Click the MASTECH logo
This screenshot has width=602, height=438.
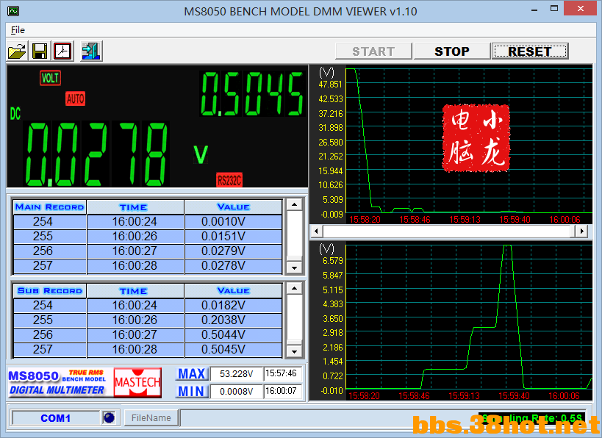137,382
